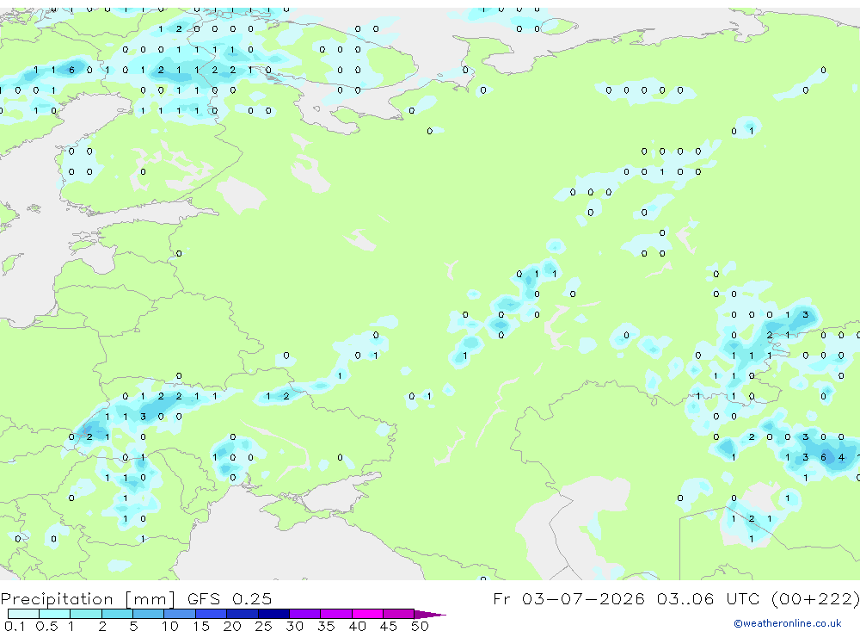Screen dimensions: 860x631
Task: Pick the 25–30 mm navy legend swatch
Action: click(x=273, y=614)
